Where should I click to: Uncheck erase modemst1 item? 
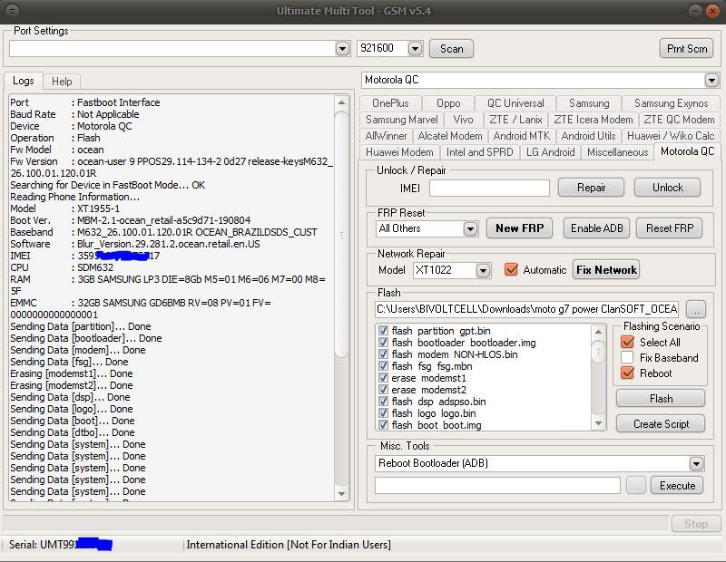383,378
